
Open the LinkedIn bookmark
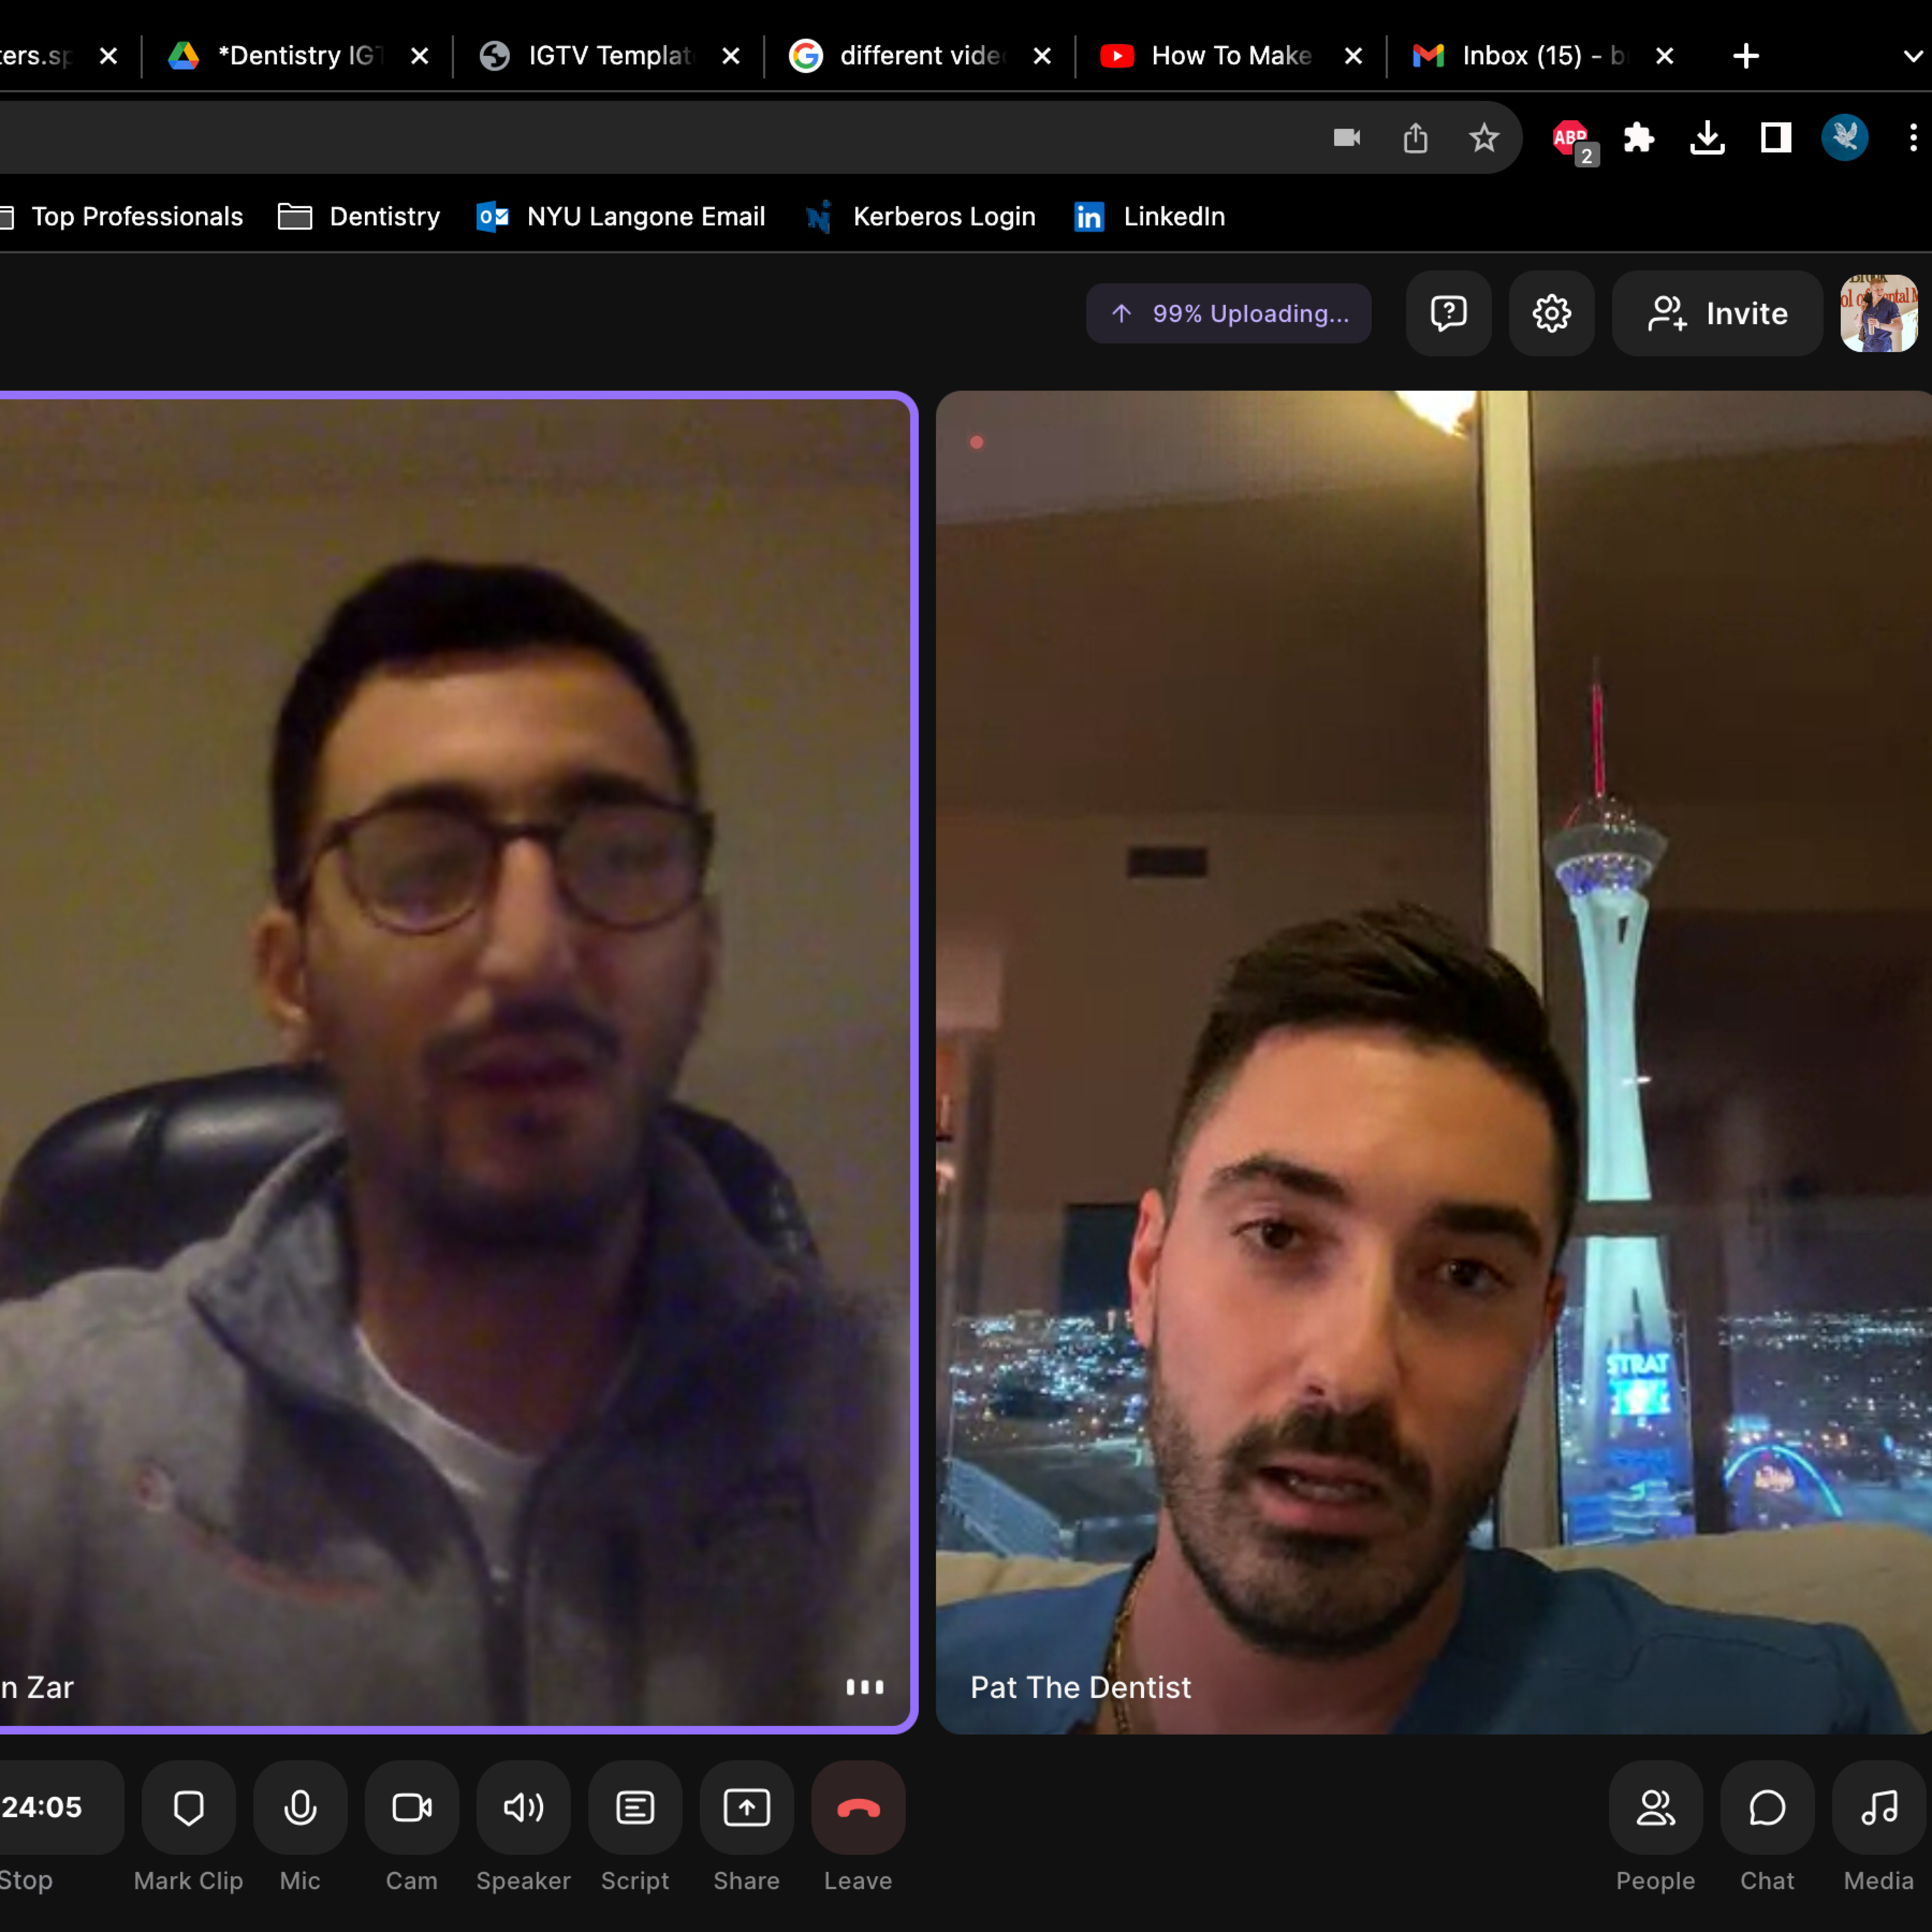coord(1150,216)
